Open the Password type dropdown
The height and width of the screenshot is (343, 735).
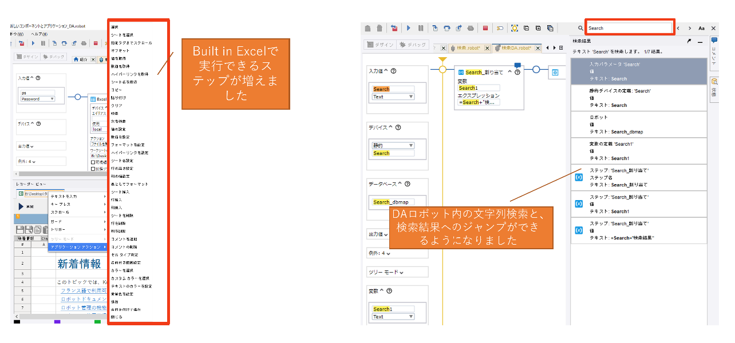(x=38, y=99)
